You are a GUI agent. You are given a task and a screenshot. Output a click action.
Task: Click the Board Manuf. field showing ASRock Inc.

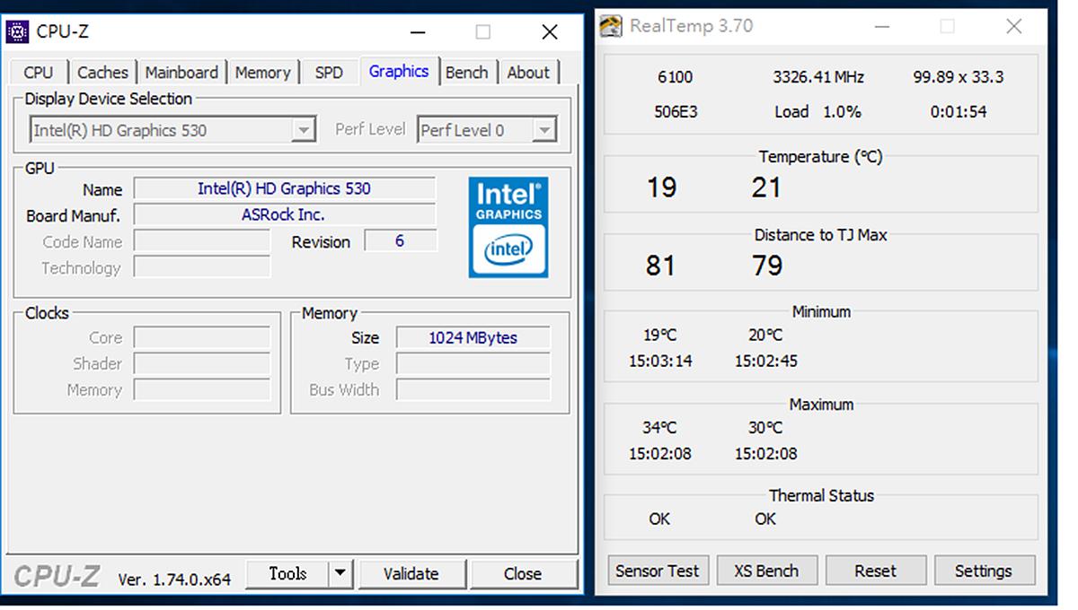(285, 215)
